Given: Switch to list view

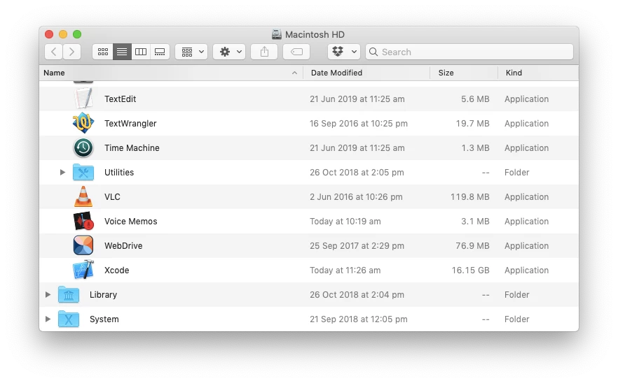Looking at the screenshot, I should tap(122, 52).
